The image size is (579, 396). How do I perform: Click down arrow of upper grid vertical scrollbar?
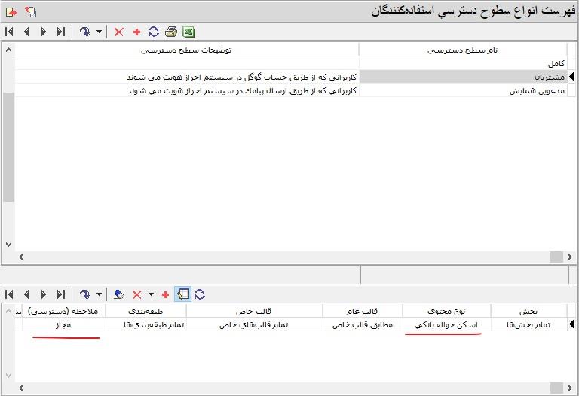point(8,244)
